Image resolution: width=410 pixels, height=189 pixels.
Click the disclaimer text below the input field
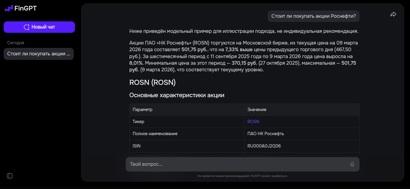(243, 176)
